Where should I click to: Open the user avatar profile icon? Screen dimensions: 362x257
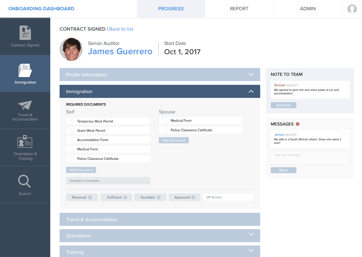(x=352, y=9)
